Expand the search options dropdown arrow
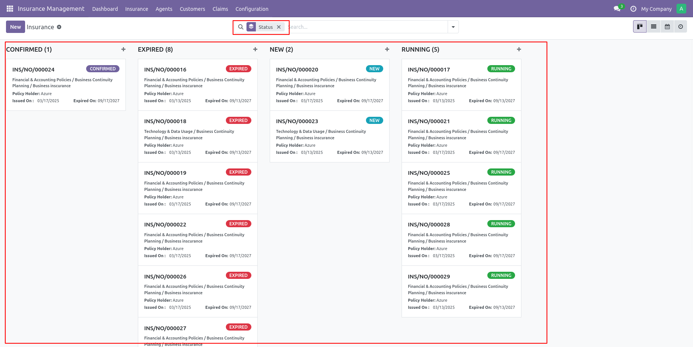The image size is (693, 347). pyautogui.click(x=453, y=27)
